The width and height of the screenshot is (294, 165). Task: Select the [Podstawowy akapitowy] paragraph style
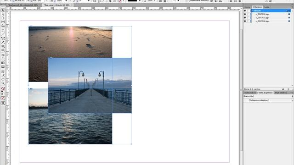click(x=259, y=100)
